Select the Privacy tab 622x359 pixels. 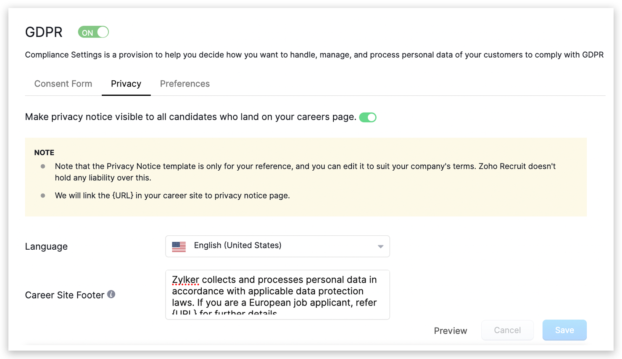pos(126,84)
